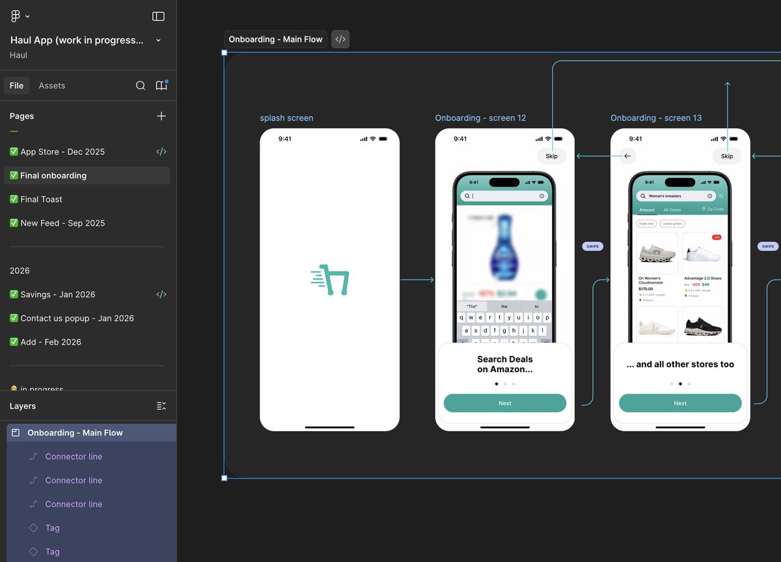The height and width of the screenshot is (562, 781).
Task: Click '... and all other stores too' text
Action: [680, 364]
